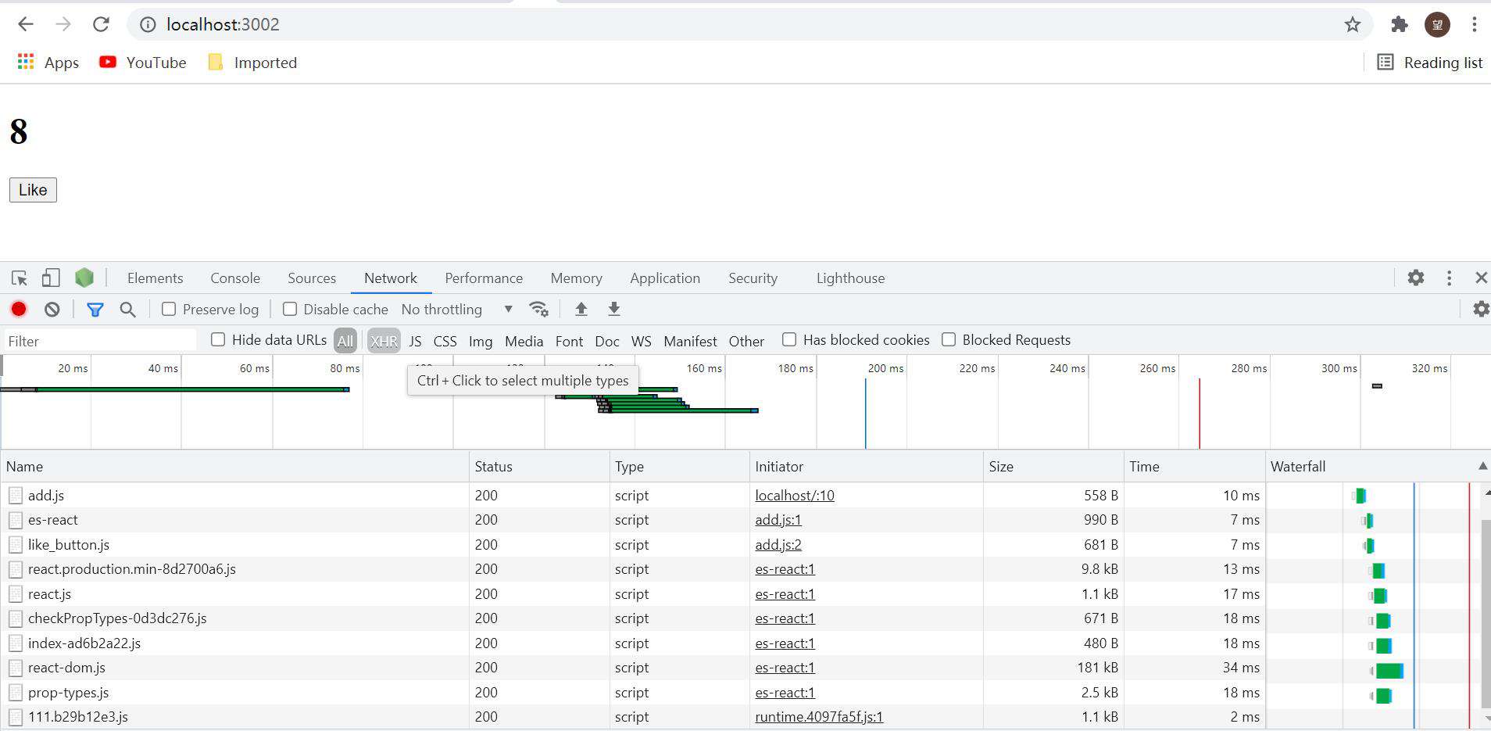Click the Filter text field

coord(100,341)
